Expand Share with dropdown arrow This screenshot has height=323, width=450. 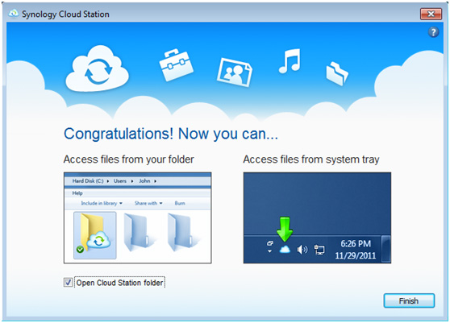tap(160, 203)
